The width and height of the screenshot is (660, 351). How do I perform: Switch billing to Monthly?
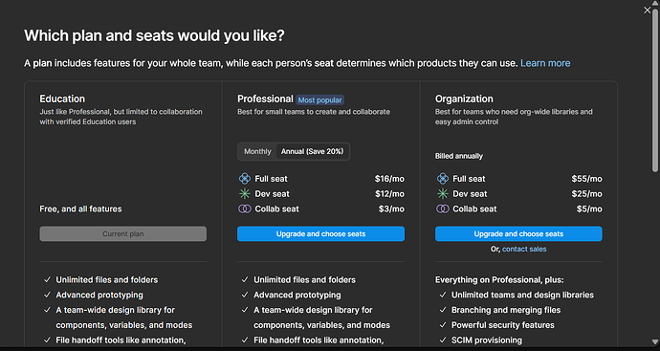click(x=257, y=151)
